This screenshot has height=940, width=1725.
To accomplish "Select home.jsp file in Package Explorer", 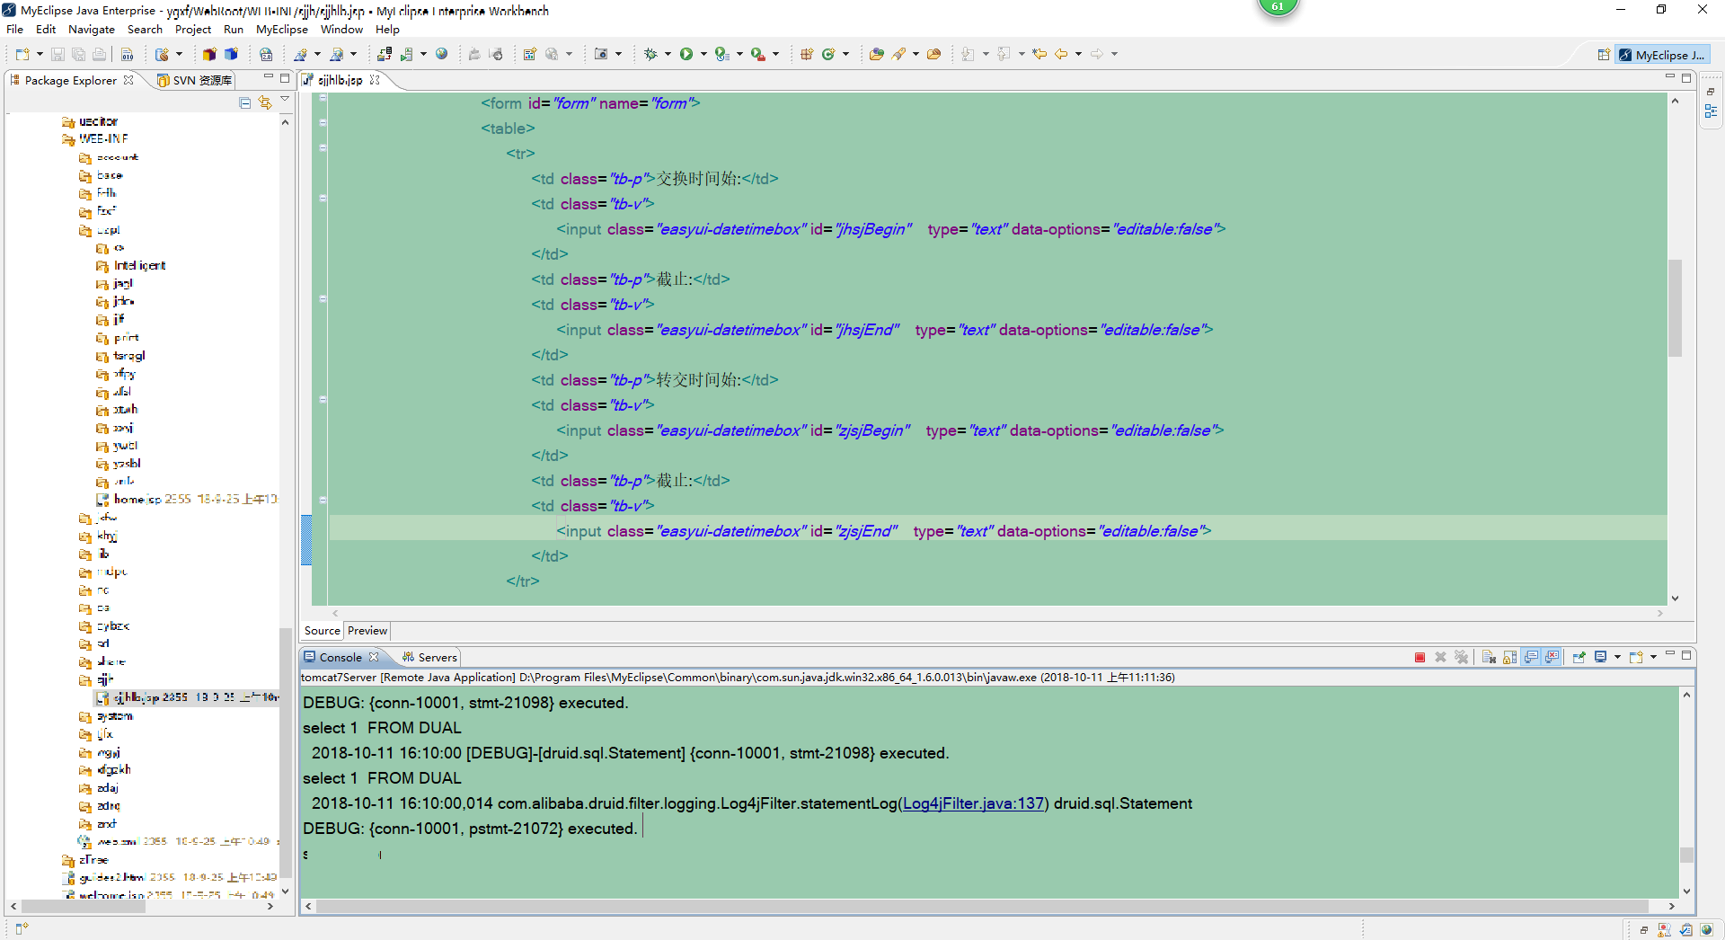I will [x=187, y=500].
